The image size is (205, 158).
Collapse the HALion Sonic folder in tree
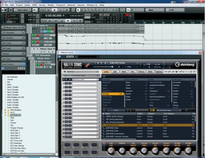click(5, 115)
